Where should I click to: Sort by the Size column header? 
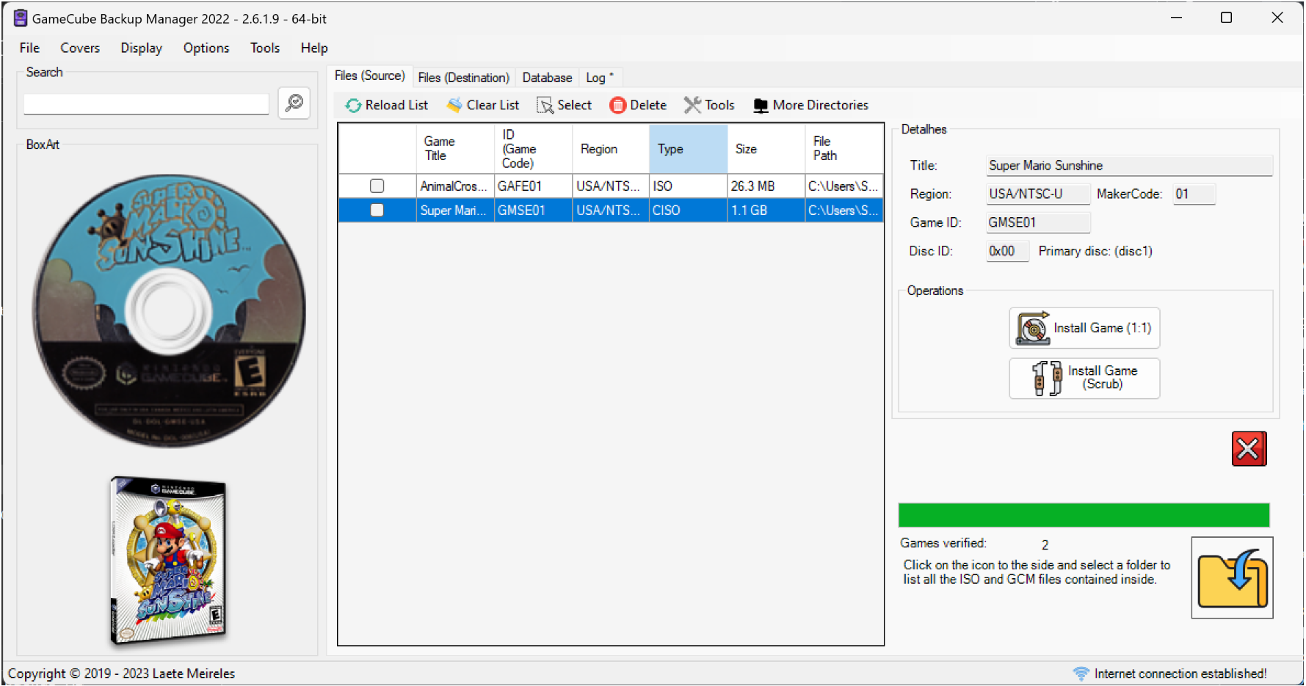766,149
